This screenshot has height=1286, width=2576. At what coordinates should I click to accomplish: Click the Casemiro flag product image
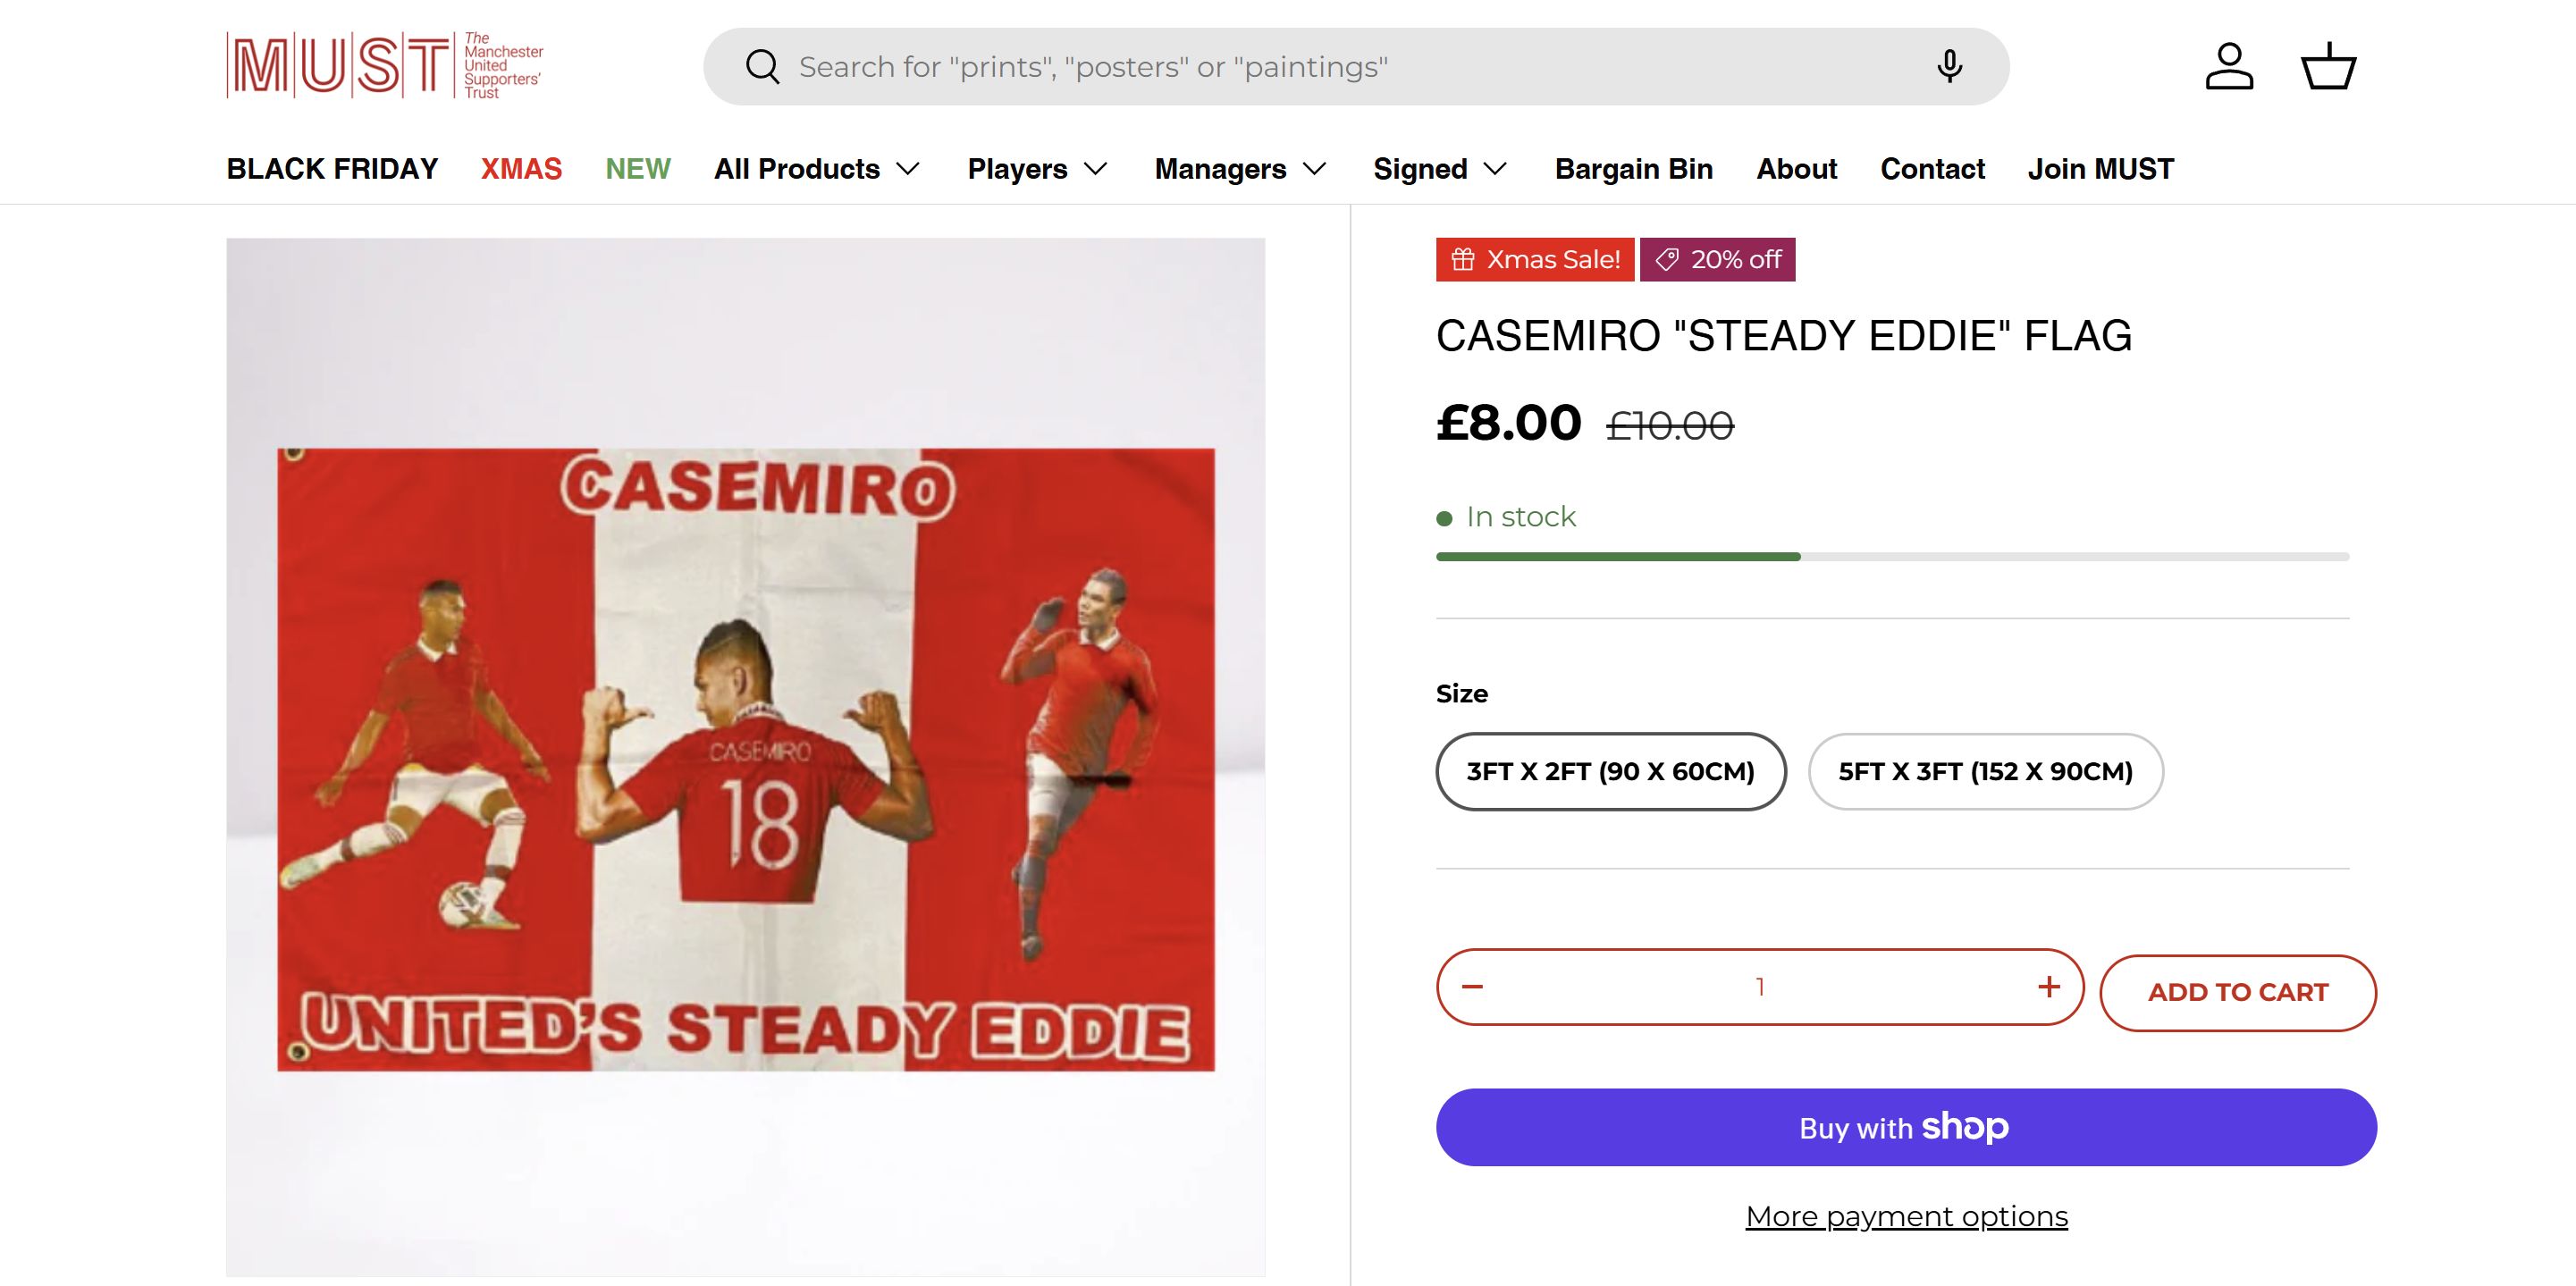[745, 757]
